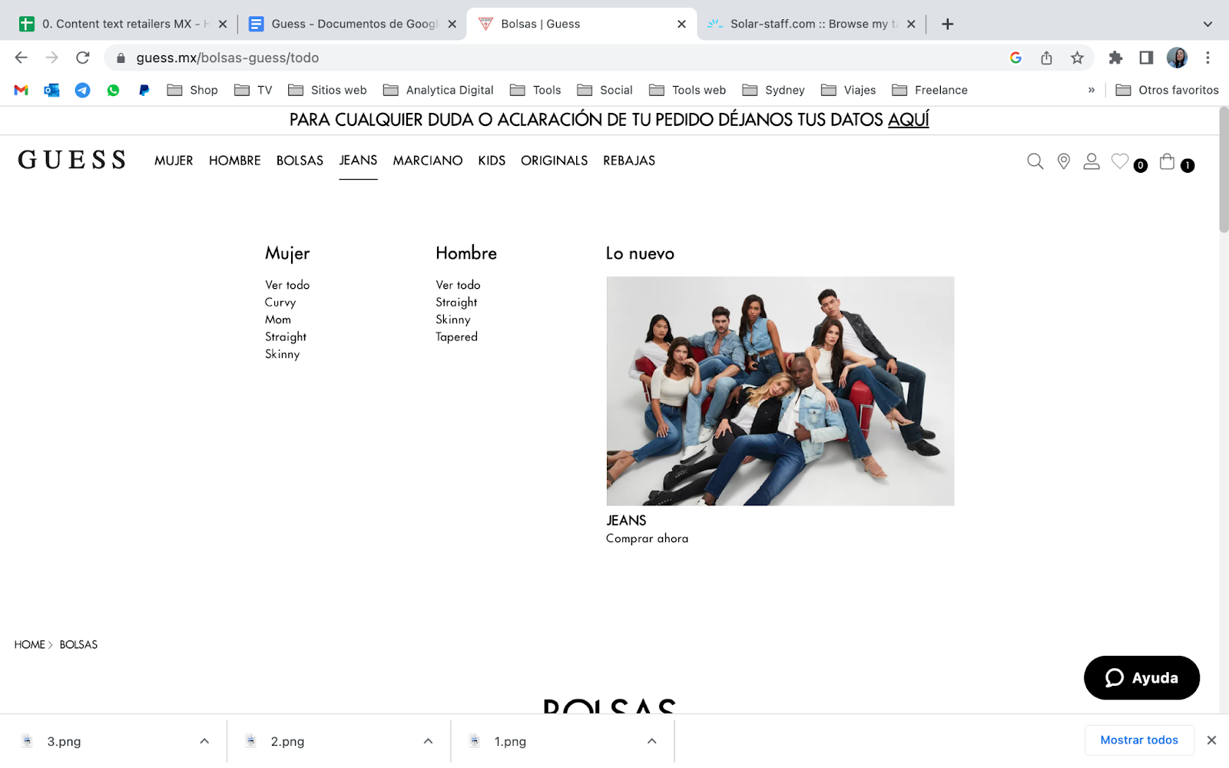1229x768 pixels.
Task: Switch to the Guess Google Docs tab
Action: point(352,24)
